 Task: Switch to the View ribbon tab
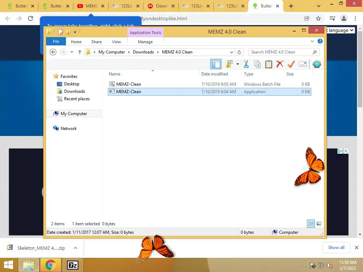click(116, 42)
